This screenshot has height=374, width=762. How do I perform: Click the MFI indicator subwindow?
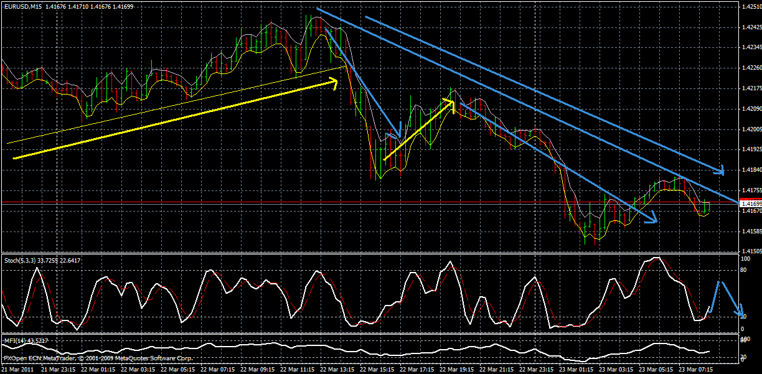[x=374, y=348]
